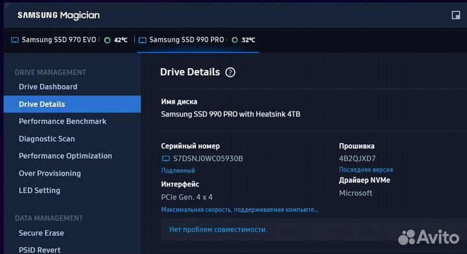This screenshot has width=467, height=254.
Task: Click the DRIVE MANAGEMENT section header
Action: 51,73
